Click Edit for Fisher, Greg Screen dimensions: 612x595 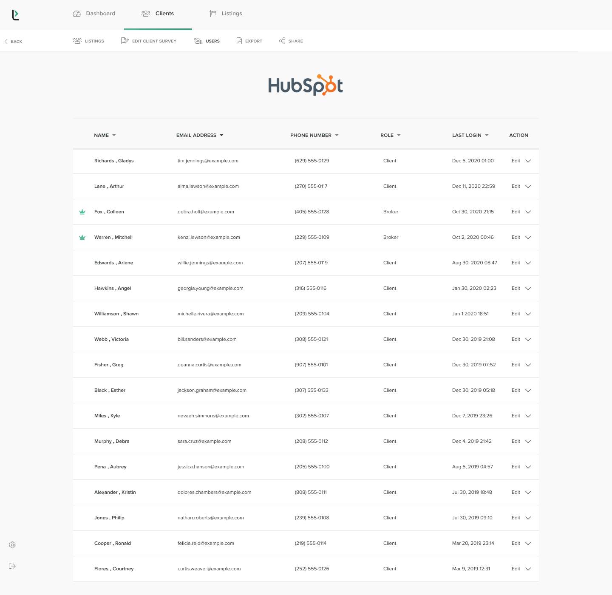click(516, 365)
